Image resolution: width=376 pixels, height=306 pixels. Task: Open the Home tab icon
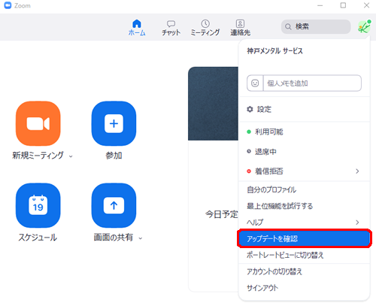(137, 24)
